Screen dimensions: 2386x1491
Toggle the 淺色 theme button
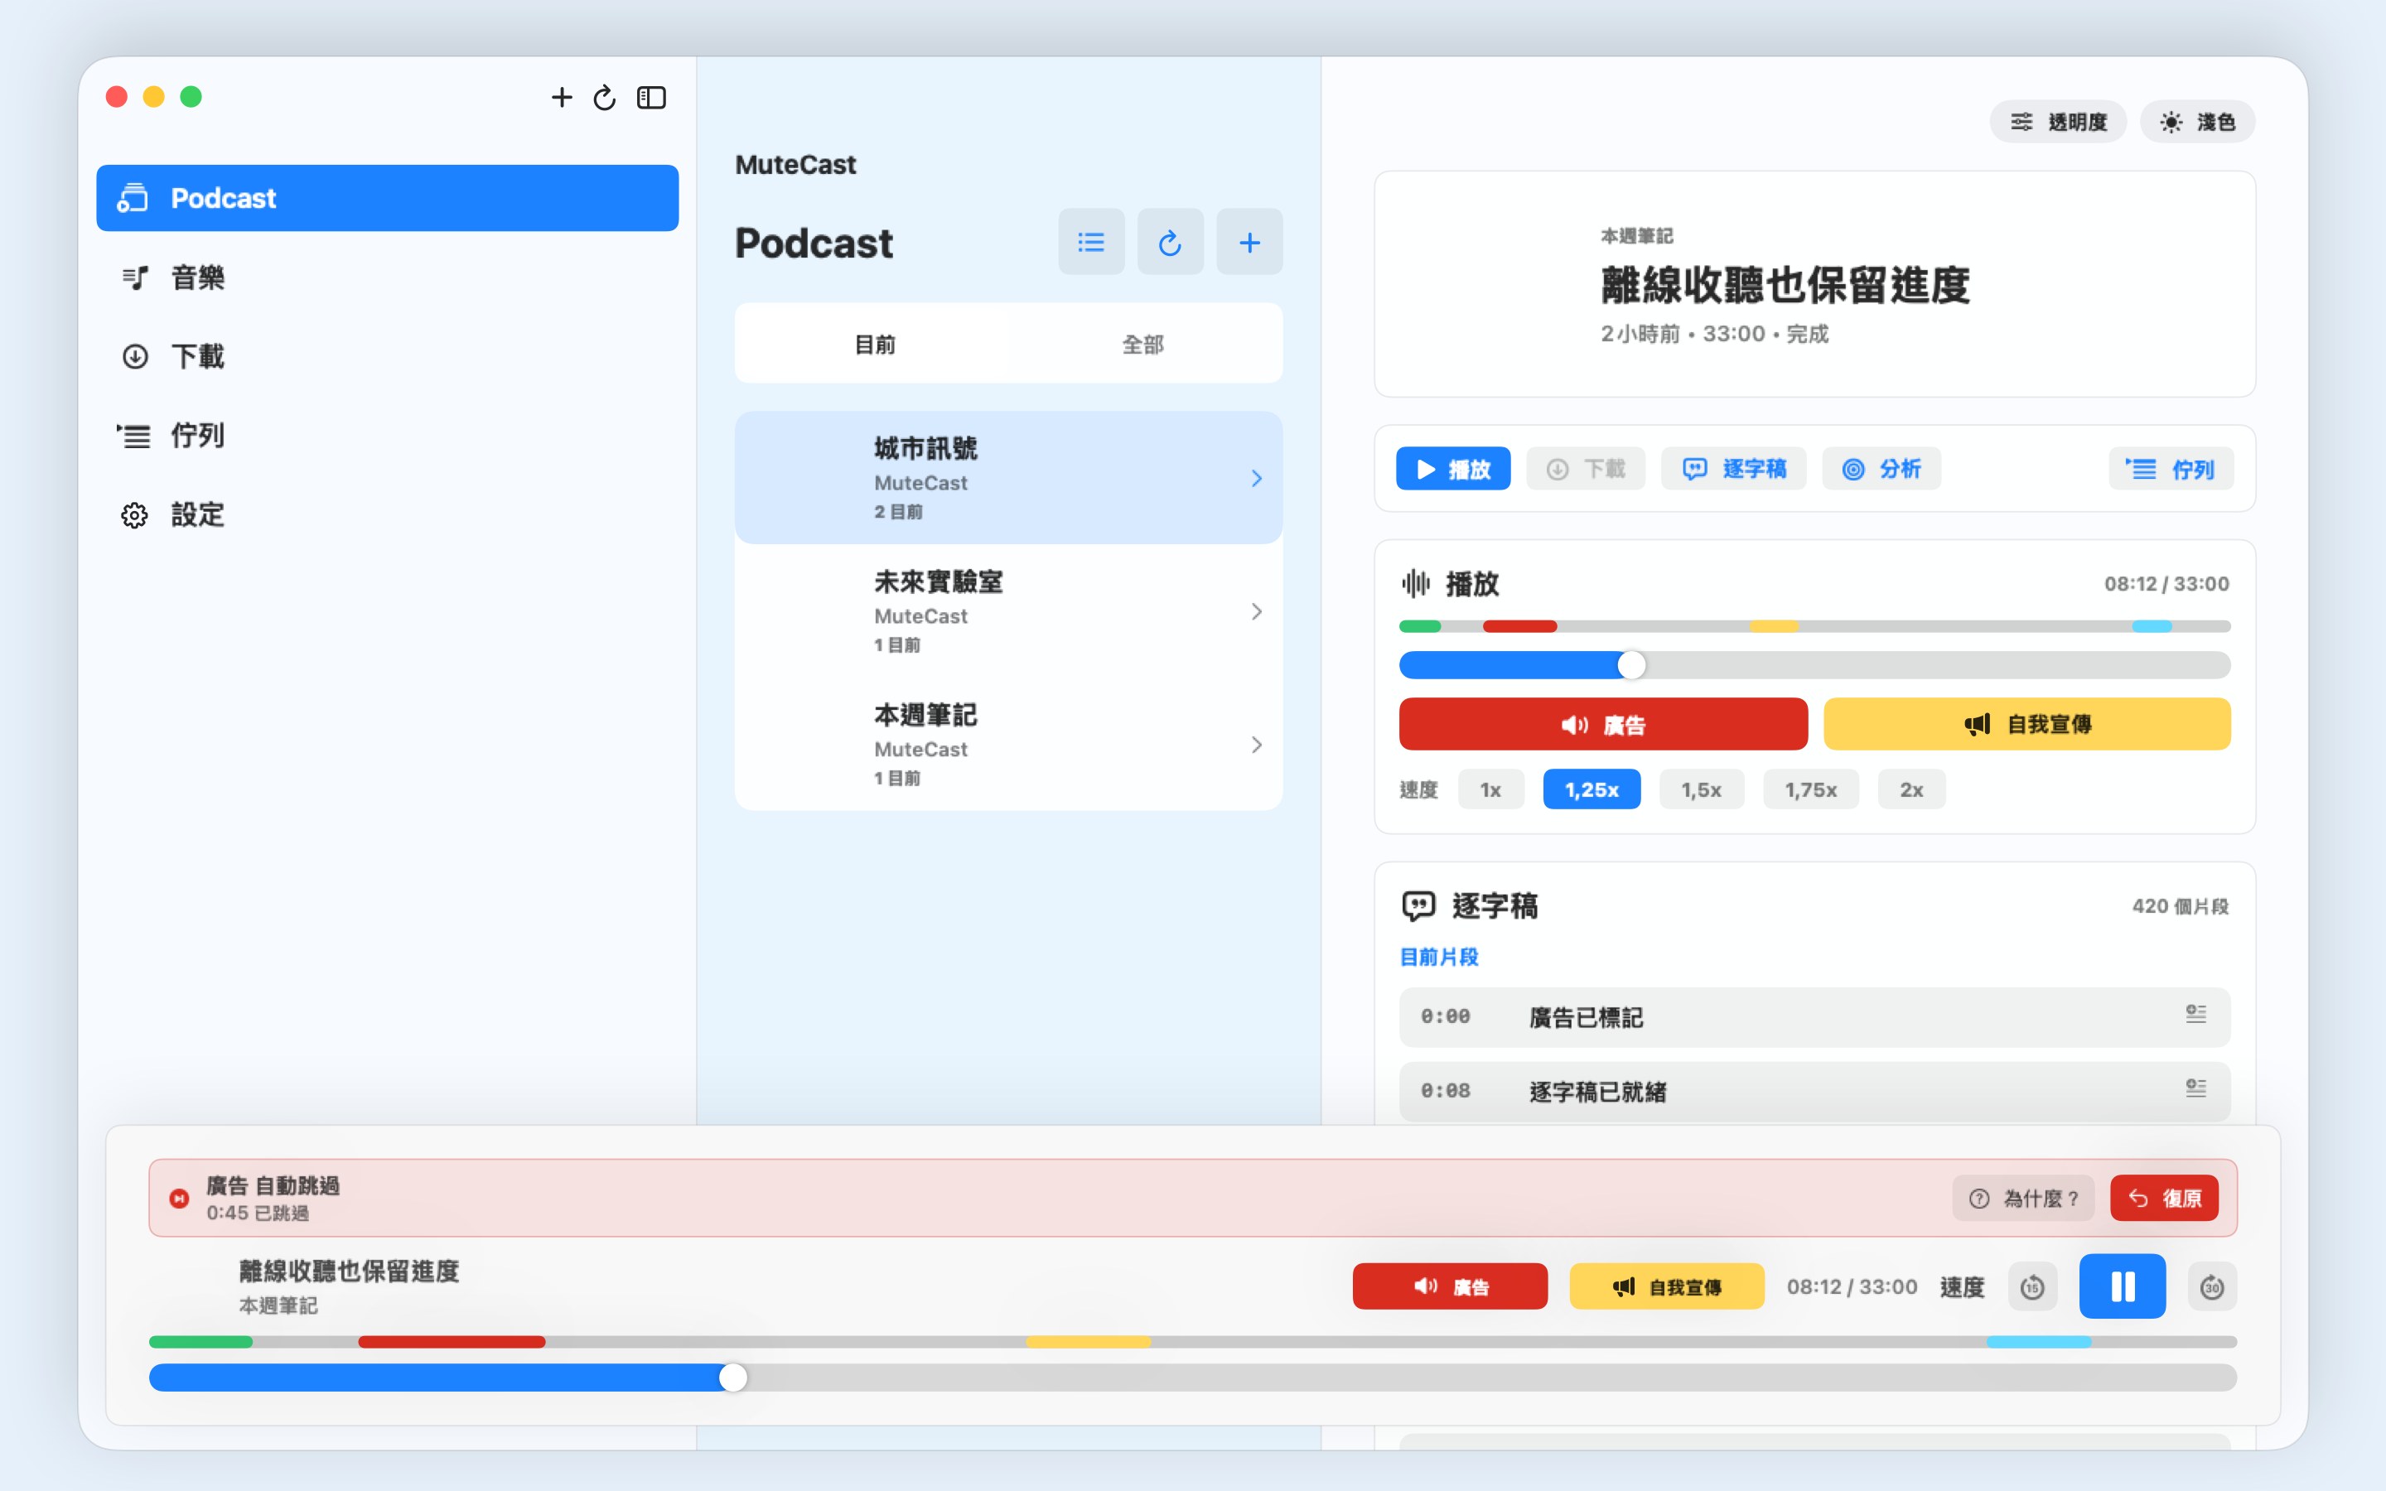(x=2197, y=121)
